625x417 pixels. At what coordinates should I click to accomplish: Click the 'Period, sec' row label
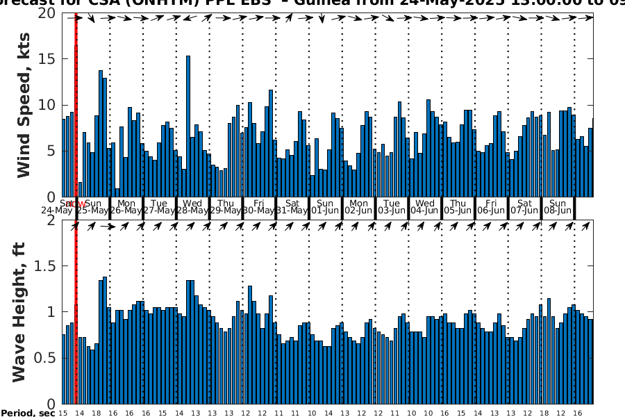pos(28,413)
